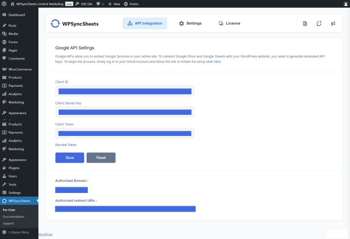Open WPSyncSheets Content Marketing site home
This screenshot has width=350, height=239.
[37, 4]
